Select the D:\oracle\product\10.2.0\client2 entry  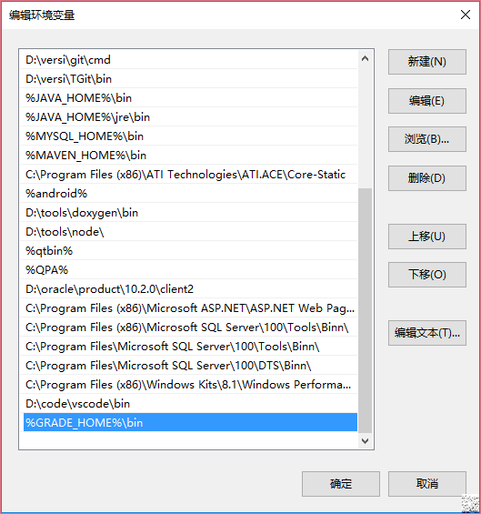(x=189, y=289)
